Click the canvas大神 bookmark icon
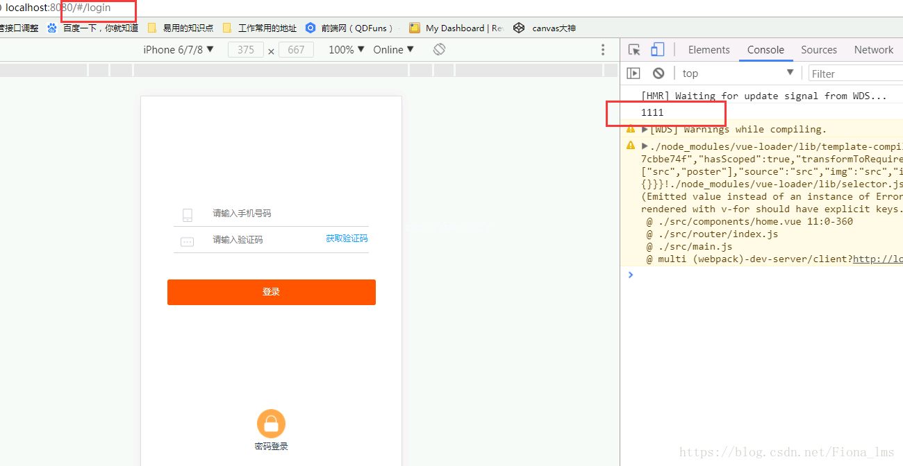The width and height of the screenshot is (903, 466). tap(519, 28)
